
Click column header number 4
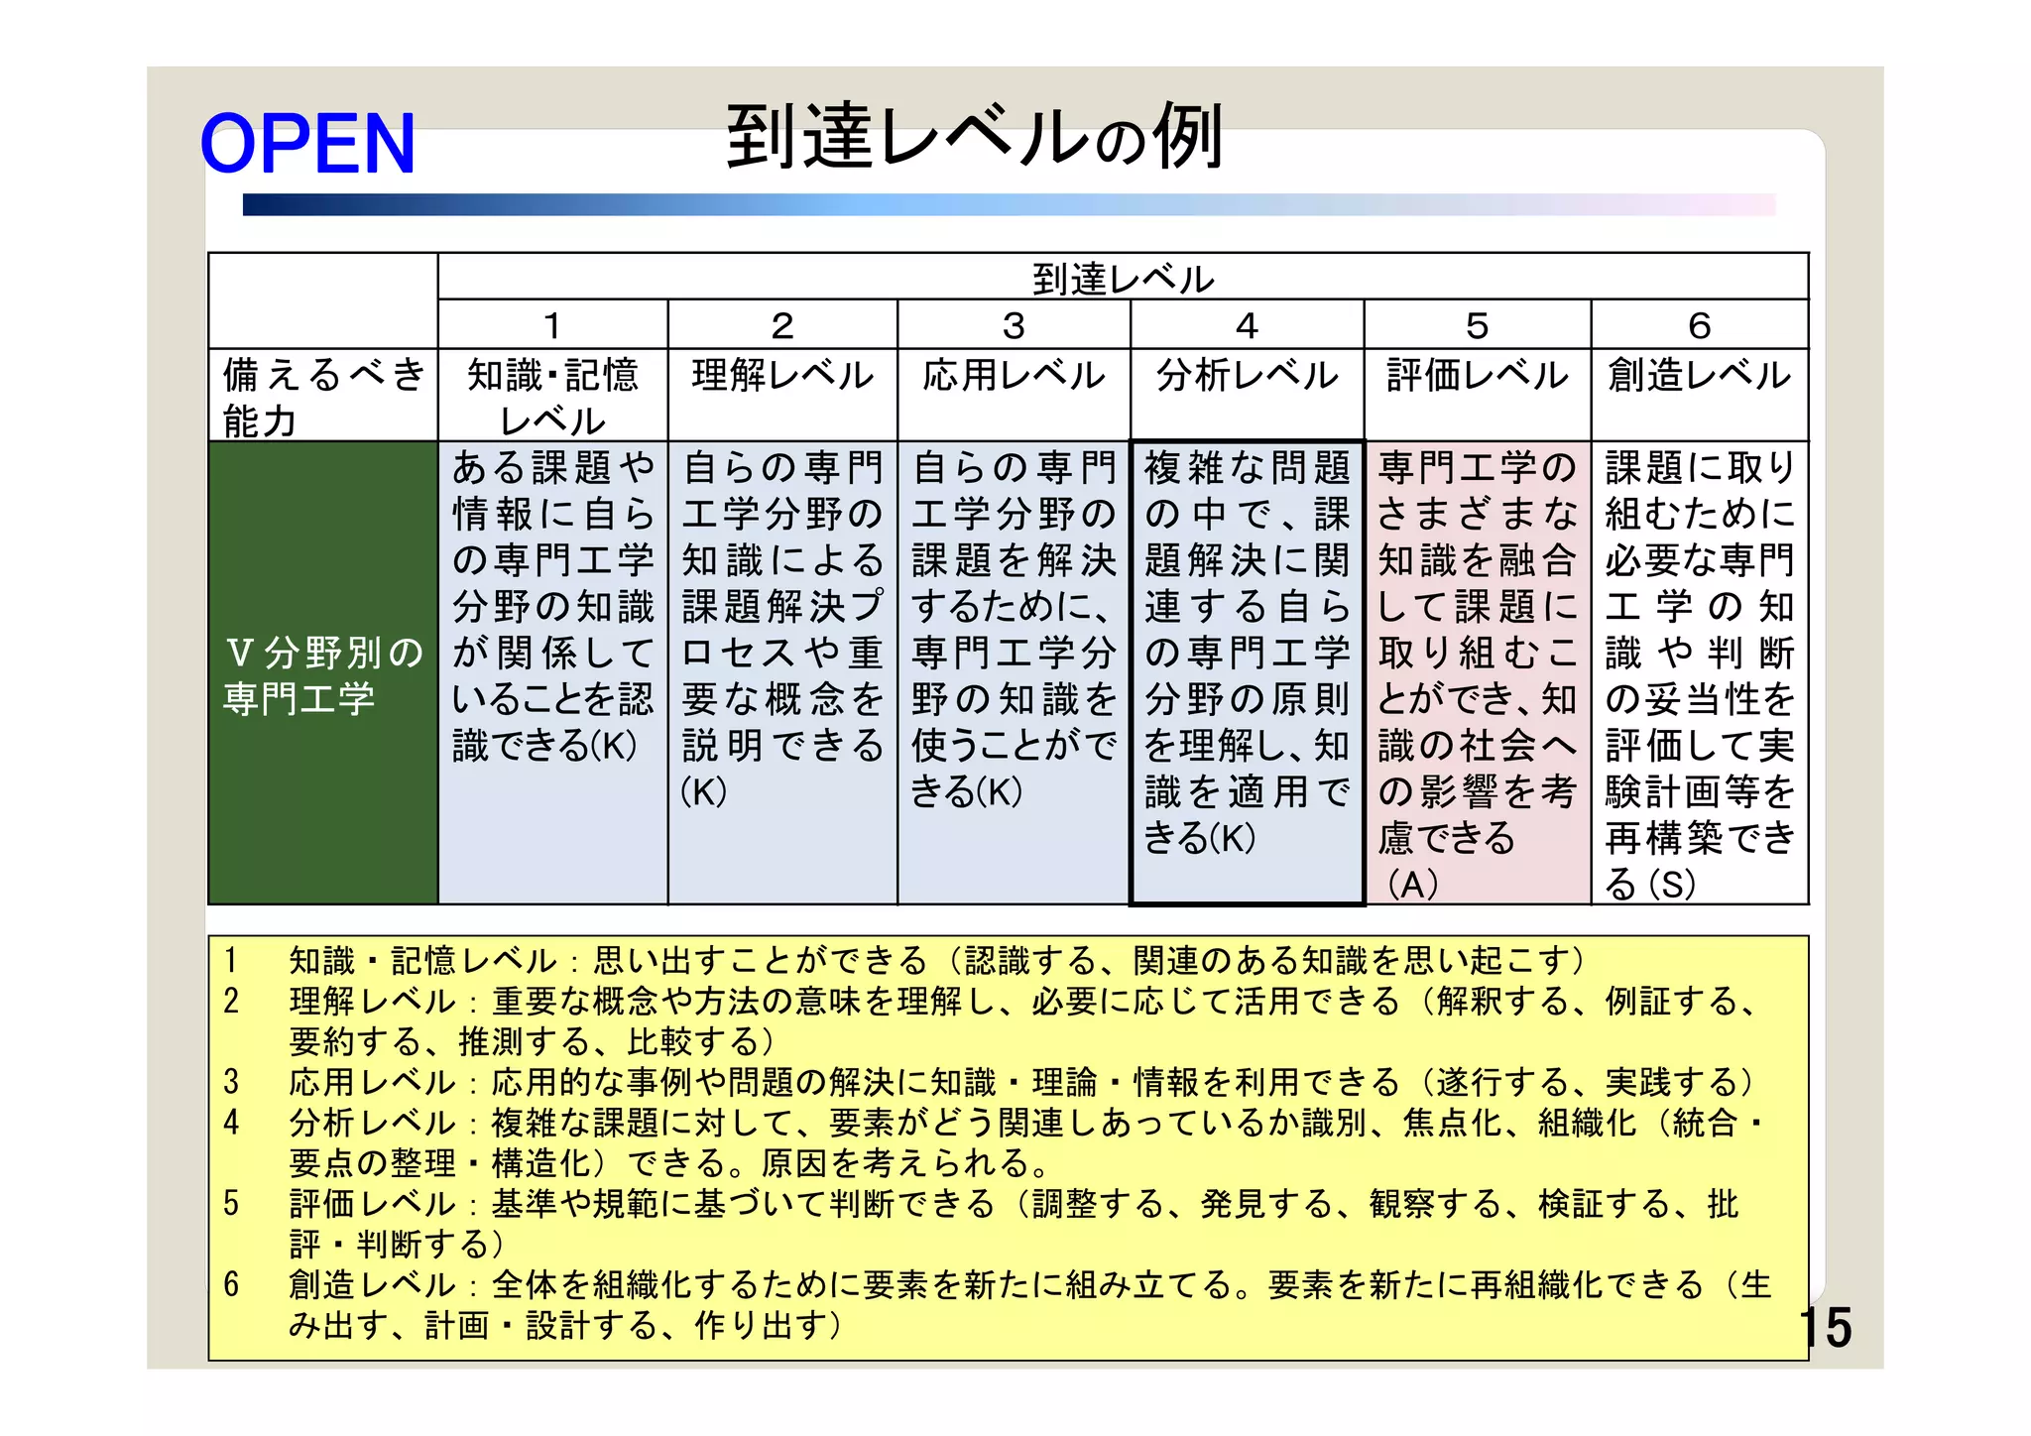1247,324
